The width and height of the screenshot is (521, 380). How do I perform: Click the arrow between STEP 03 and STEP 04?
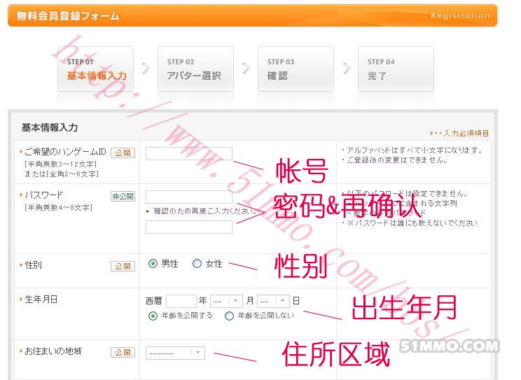coord(346,69)
